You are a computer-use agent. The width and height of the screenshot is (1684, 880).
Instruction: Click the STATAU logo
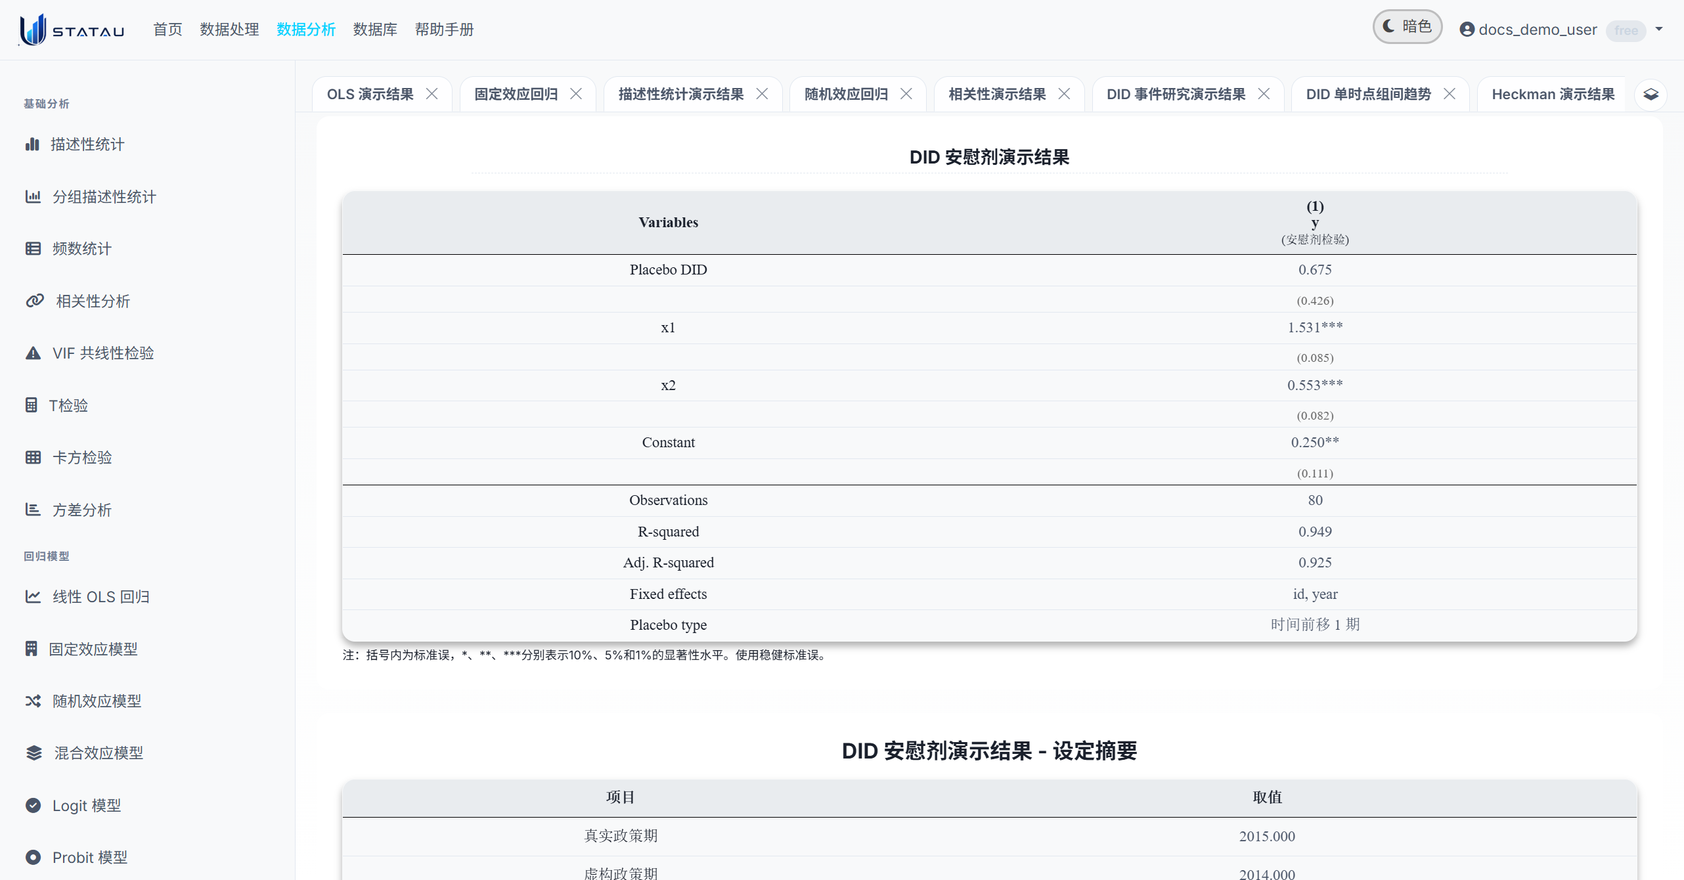72,30
